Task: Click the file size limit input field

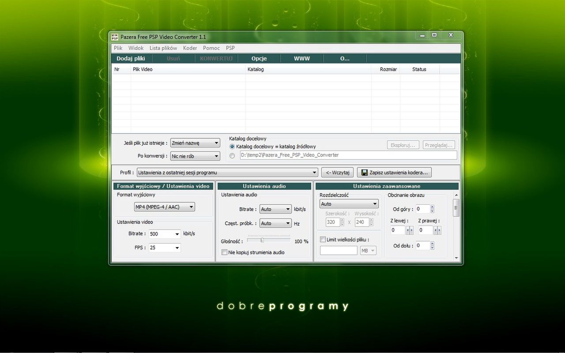Action: click(x=339, y=251)
